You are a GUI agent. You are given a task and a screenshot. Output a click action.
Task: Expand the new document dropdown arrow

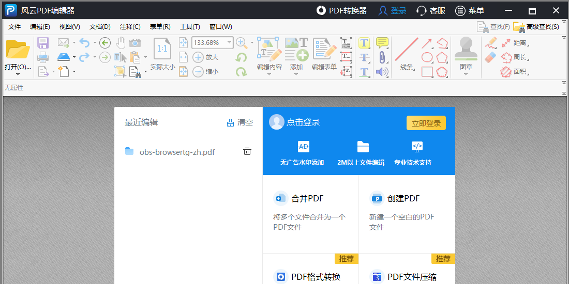[74, 71]
